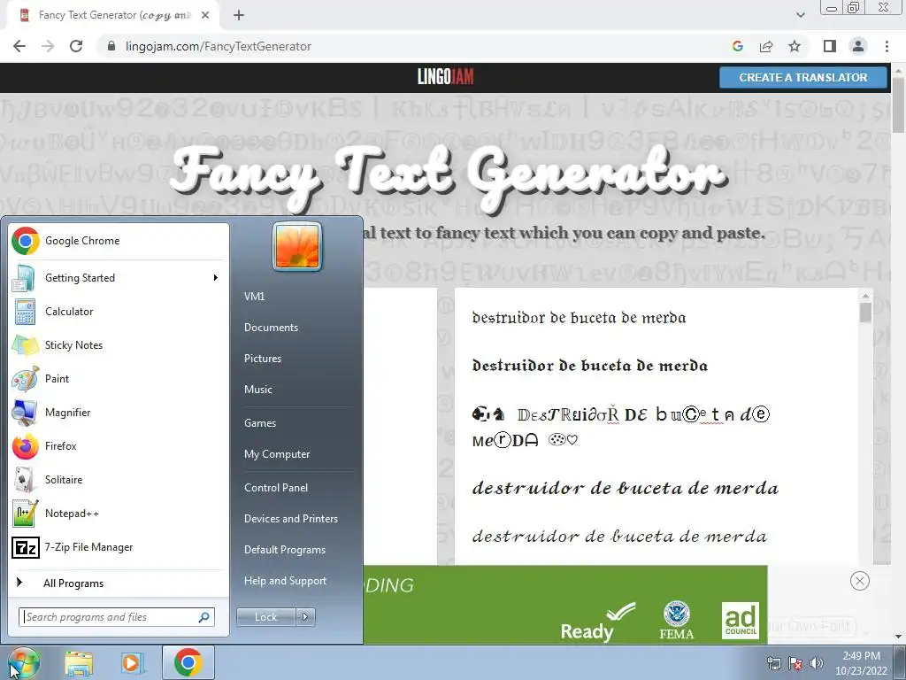The image size is (906, 680).
Task: Open 7-Zip File Manager
Action: click(x=119, y=547)
